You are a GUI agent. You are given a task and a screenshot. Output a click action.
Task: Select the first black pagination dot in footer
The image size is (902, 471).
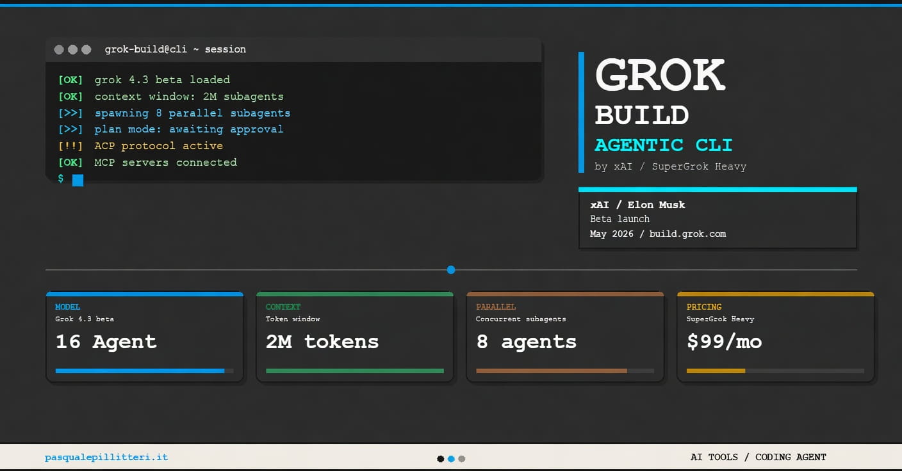[x=441, y=459]
